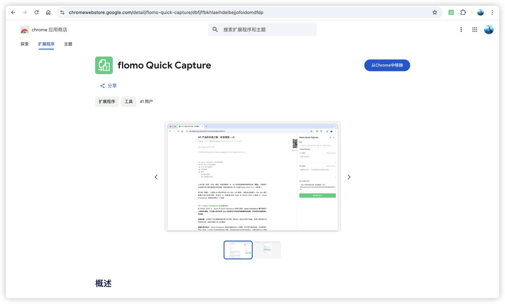This screenshot has height=304, width=505.
Task: Open Chrome three-dot browser menu
Action: point(492,12)
